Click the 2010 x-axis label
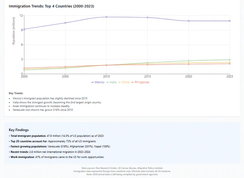The image size is (244, 178). [107, 76]
